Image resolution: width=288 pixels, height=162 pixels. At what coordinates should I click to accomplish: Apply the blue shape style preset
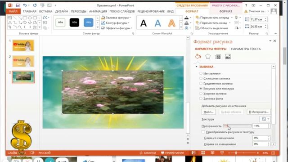pos(88,22)
